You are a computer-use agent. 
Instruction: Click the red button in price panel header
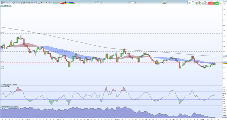(9, 6)
